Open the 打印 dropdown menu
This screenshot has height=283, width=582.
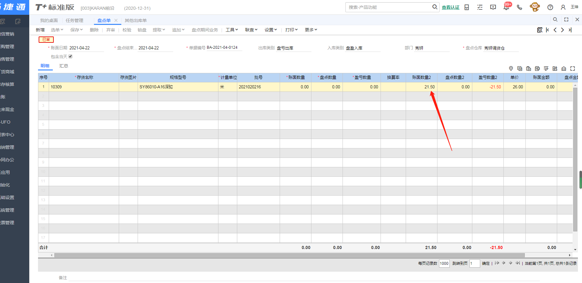pyautogui.click(x=291, y=30)
